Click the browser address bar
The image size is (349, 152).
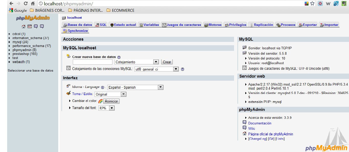coord(171,4)
